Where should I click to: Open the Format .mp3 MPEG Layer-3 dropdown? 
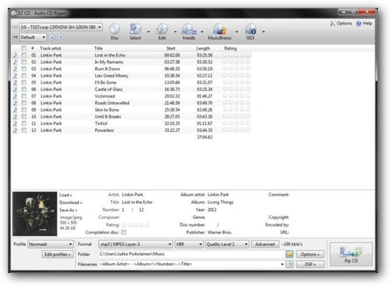pyautogui.click(x=136, y=244)
